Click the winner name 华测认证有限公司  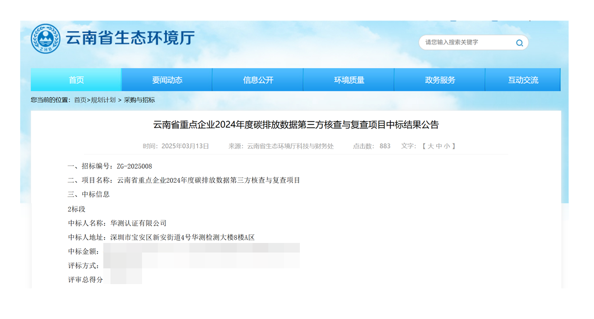point(139,223)
